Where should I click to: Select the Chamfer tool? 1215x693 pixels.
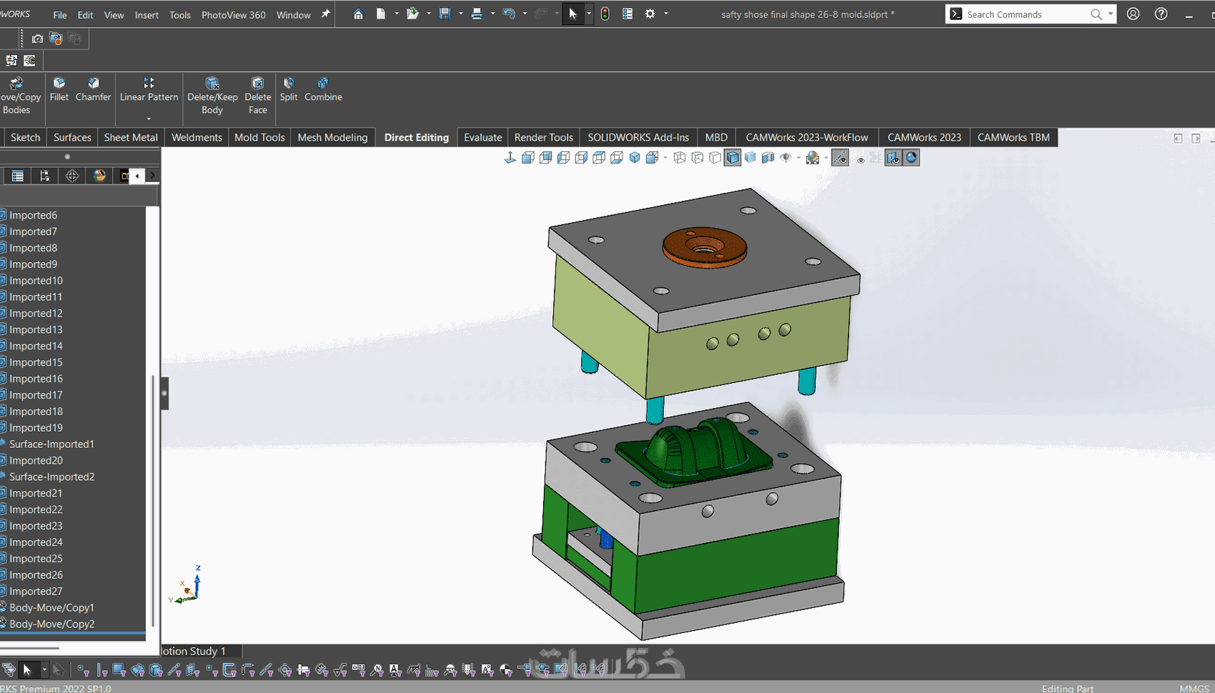[93, 89]
